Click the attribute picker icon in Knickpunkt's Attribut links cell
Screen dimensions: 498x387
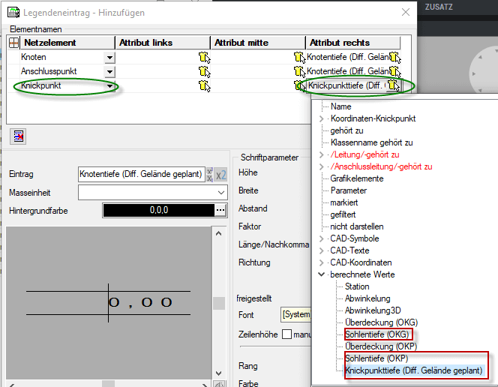click(x=203, y=85)
